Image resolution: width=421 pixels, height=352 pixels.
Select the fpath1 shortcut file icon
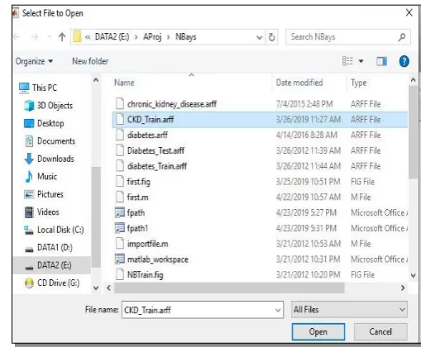[120, 228]
